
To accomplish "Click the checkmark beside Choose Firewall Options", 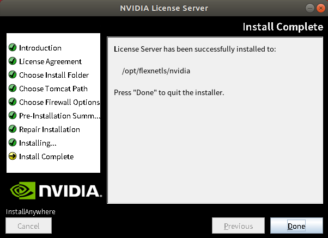I will [x=13, y=102].
